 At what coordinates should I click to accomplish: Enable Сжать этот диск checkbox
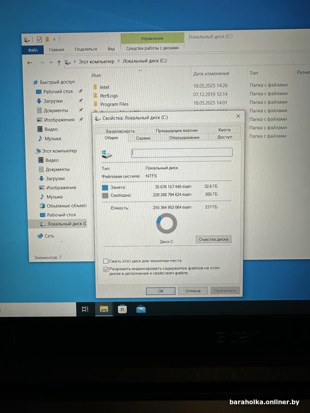point(106,261)
